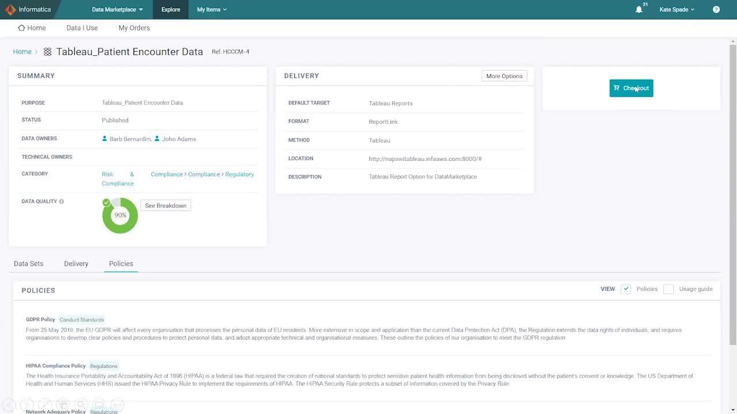Click the Published status value

pos(115,120)
